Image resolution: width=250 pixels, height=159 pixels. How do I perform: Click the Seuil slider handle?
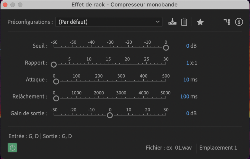[x=166, y=48]
